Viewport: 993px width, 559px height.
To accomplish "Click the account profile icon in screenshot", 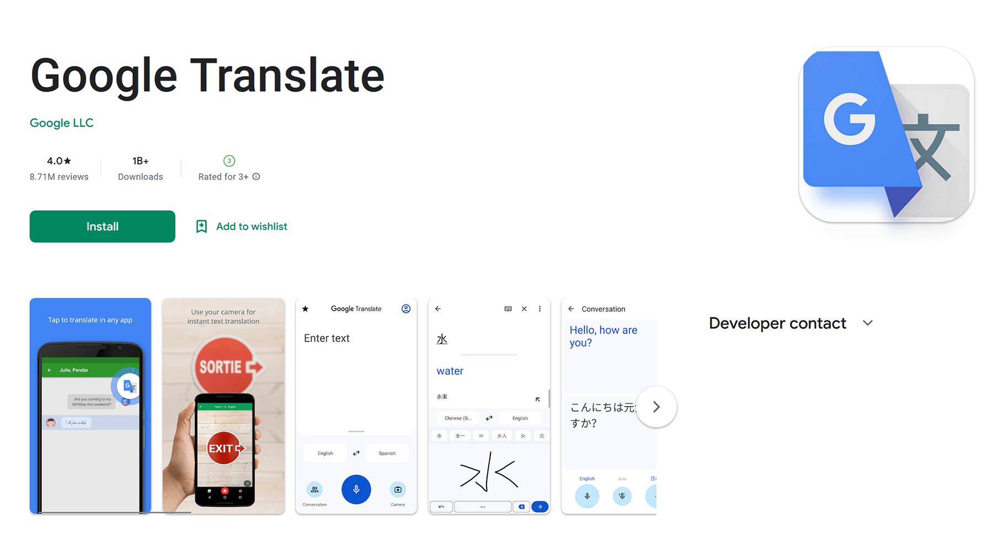I will click(x=406, y=308).
